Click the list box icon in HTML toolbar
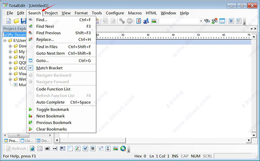 (101, 148)
